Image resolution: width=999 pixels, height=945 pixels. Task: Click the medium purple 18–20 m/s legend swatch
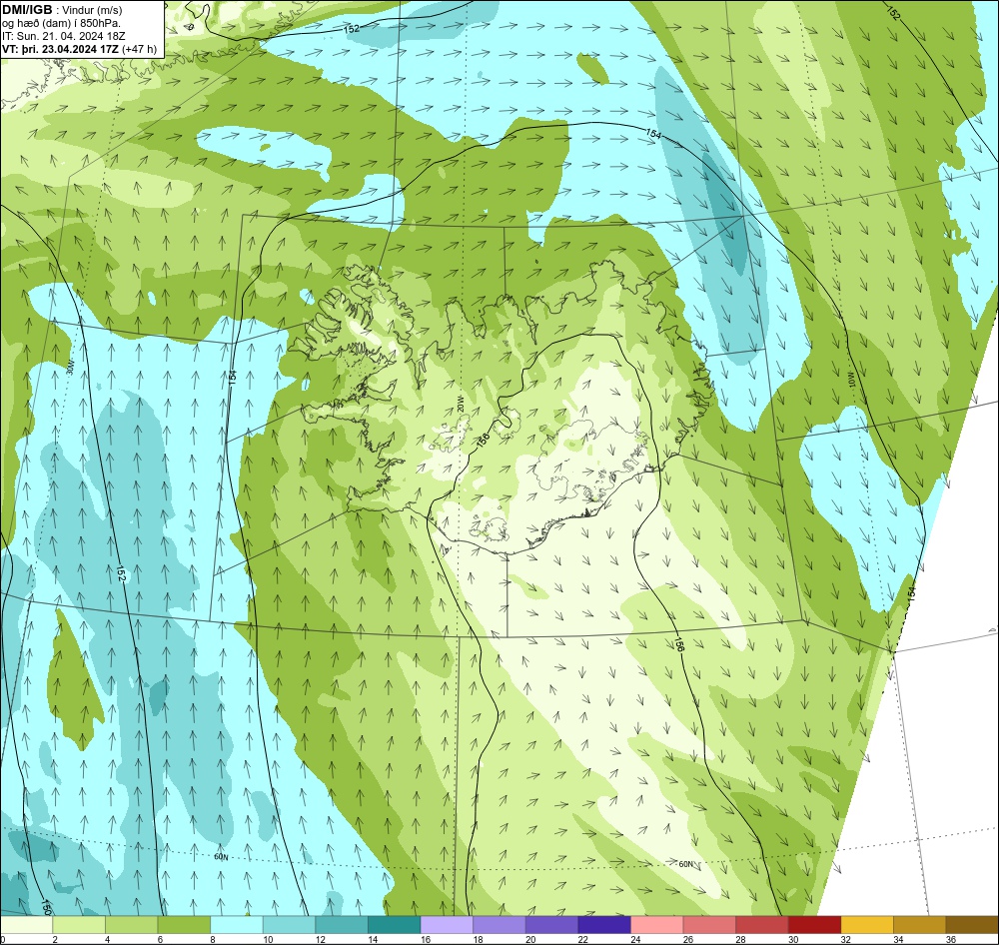tap(499, 925)
